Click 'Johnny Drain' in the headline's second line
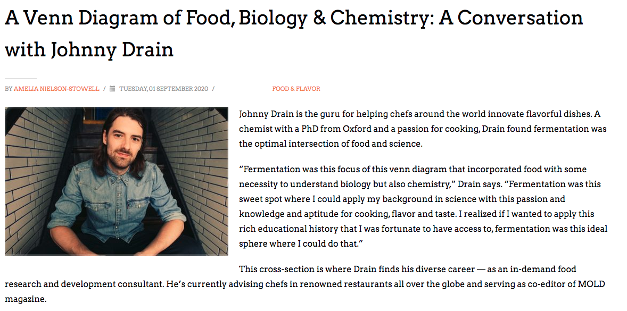The image size is (627, 311). (112, 50)
